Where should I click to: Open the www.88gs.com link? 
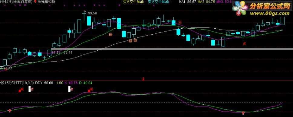(270, 13)
